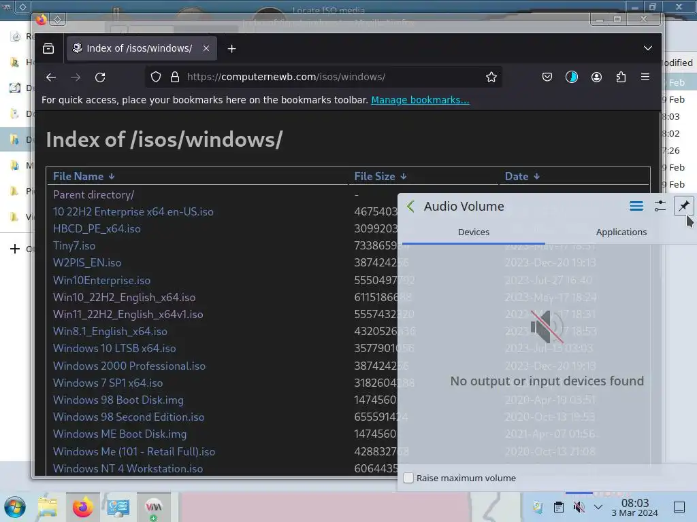Open clock showing 08:03
The image size is (697, 522).
[635, 508]
